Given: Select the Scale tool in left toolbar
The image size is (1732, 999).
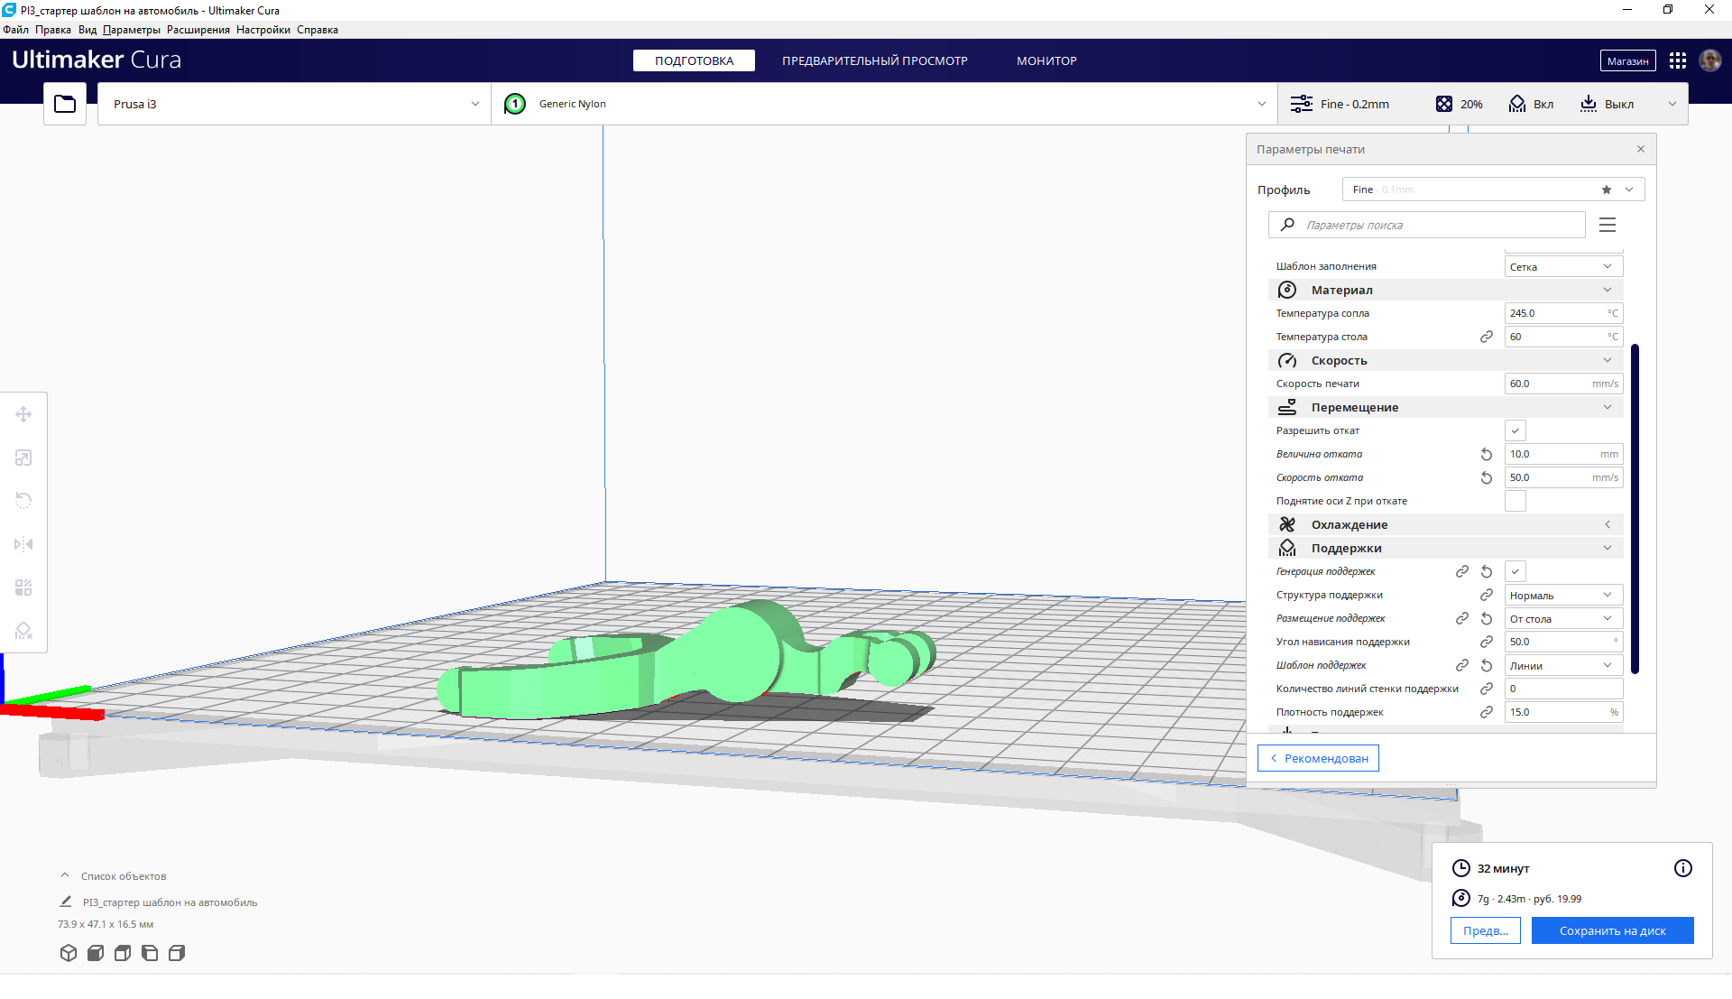Looking at the screenshot, I should point(23,458).
